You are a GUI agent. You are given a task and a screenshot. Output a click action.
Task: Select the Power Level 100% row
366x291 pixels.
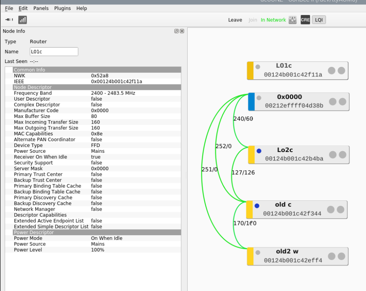tap(97, 250)
